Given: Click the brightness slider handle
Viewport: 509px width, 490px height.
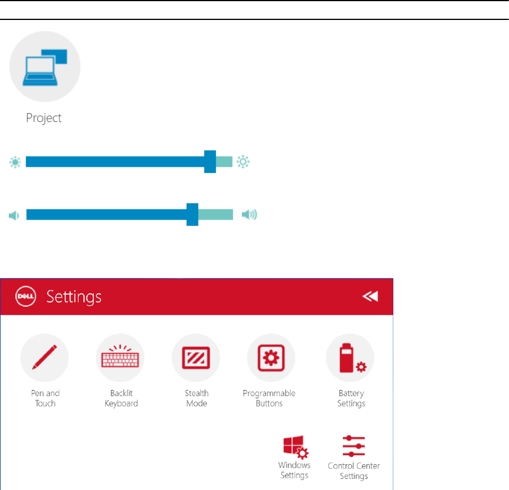Looking at the screenshot, I should click(210, 161).
